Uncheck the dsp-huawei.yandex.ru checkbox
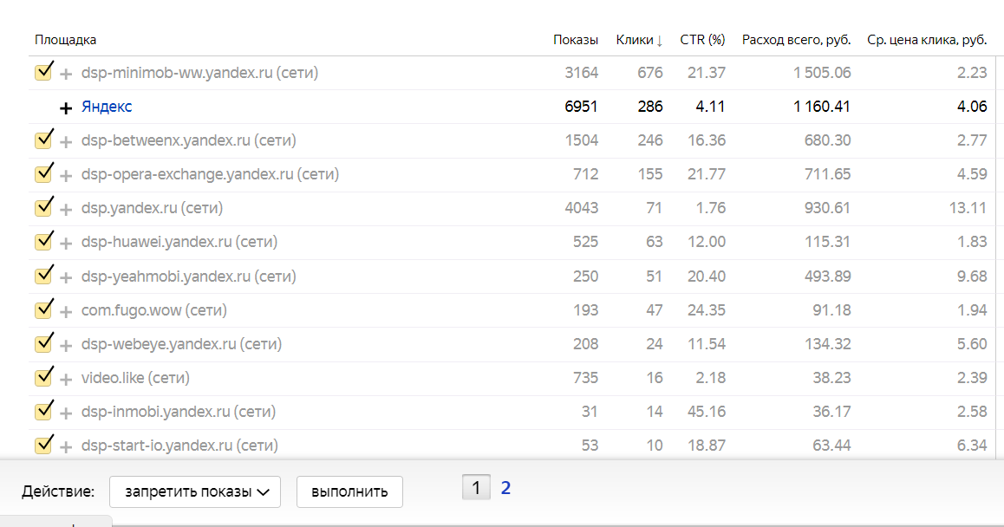The height and width of the screenshot is (527, 1004). click(x=43, y=241)
